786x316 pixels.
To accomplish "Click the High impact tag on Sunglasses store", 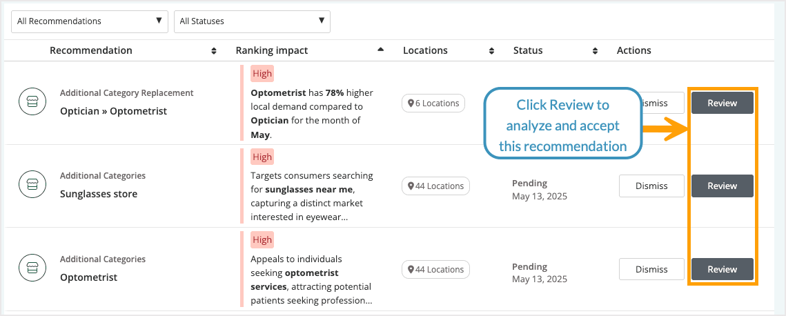I will 262,157.
